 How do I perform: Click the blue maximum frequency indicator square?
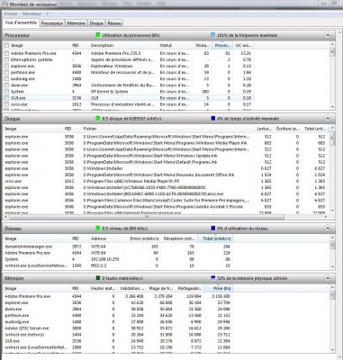tap(212, 35)
